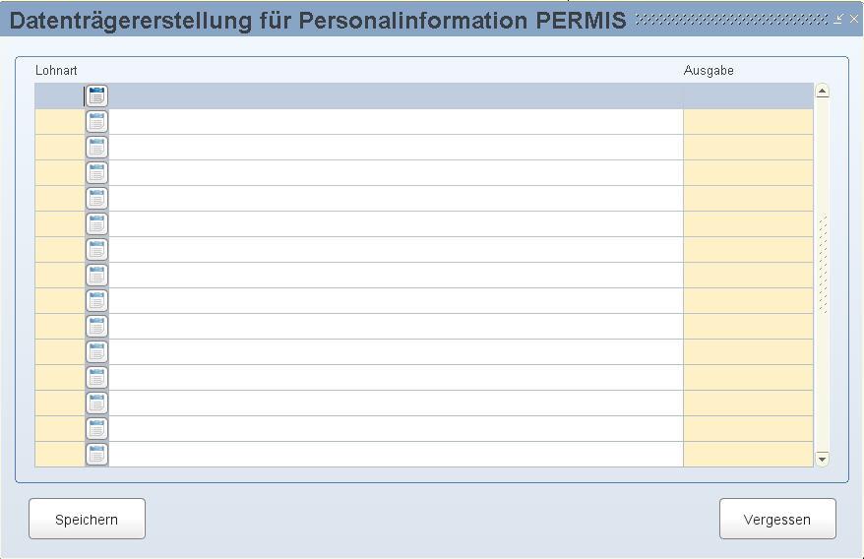864x559 pixels.
Task: Select the Ausgabe field in the last row
Action: coord(748,455)
